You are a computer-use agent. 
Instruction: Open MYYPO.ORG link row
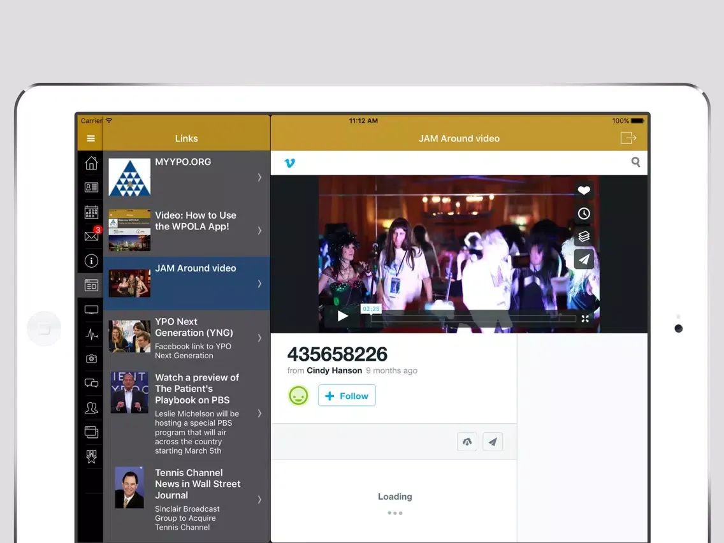coord(187,177)
